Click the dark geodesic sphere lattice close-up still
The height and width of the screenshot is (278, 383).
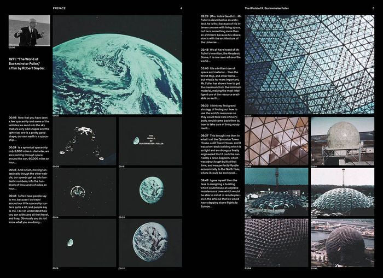[276, 242]
